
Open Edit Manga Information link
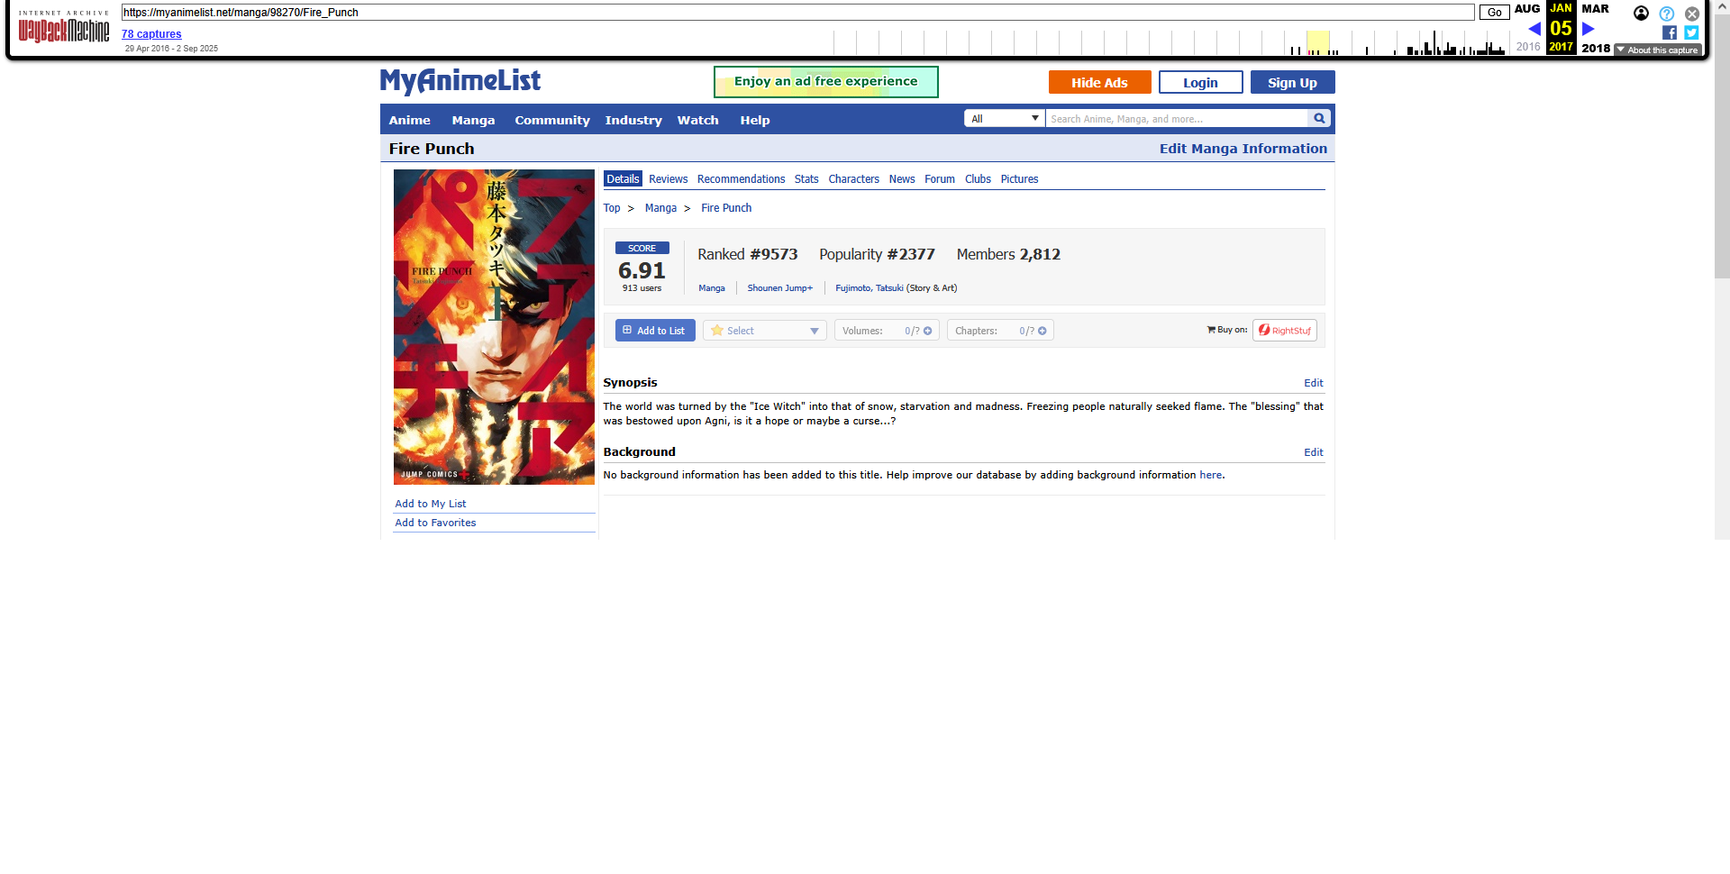tap(1243, 149)
